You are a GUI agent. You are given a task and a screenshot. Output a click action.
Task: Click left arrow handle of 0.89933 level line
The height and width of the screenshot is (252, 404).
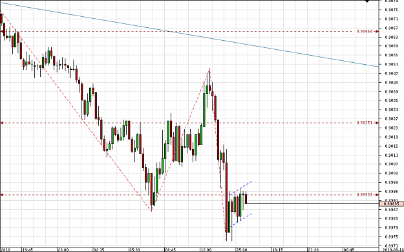[x=2, y=195]
